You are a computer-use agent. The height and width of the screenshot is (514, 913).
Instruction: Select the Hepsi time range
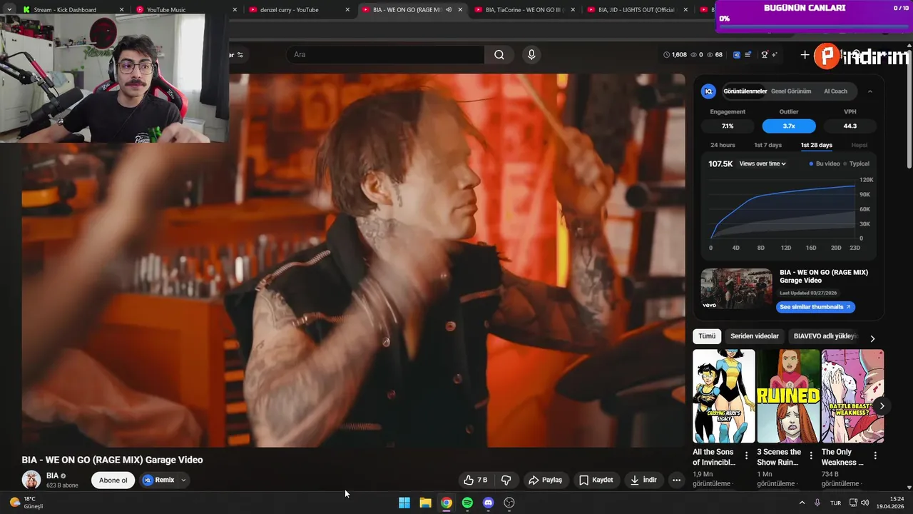[x=860, y=145]
